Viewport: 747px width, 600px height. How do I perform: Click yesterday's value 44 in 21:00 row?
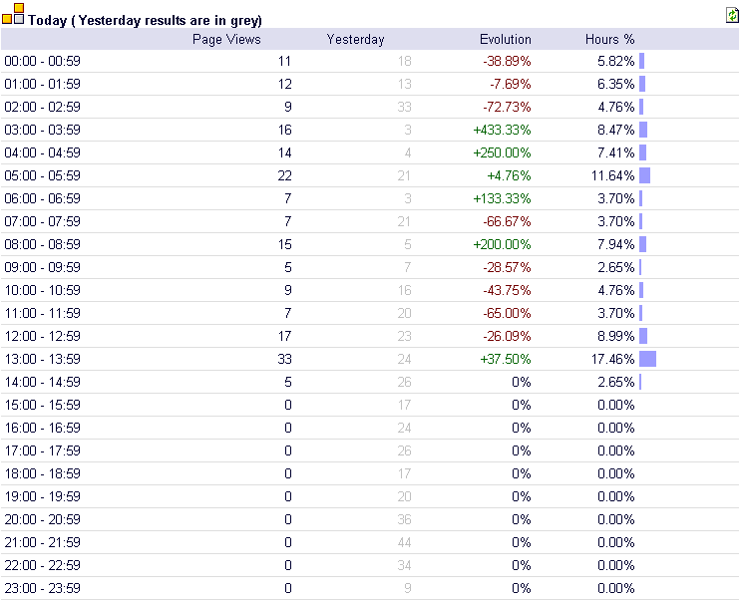(404, 542)
